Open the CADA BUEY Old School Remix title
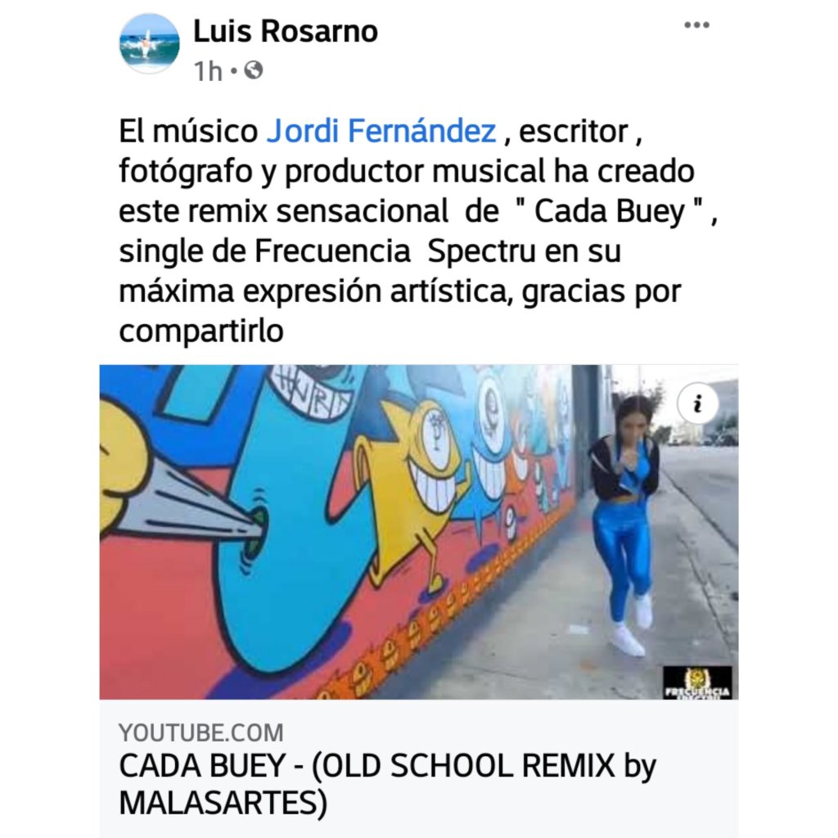 (387, 784)
